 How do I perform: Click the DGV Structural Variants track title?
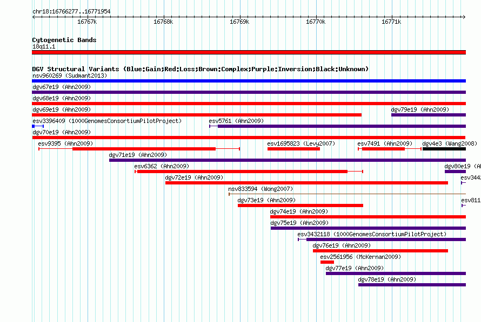[x=201, y=69]
